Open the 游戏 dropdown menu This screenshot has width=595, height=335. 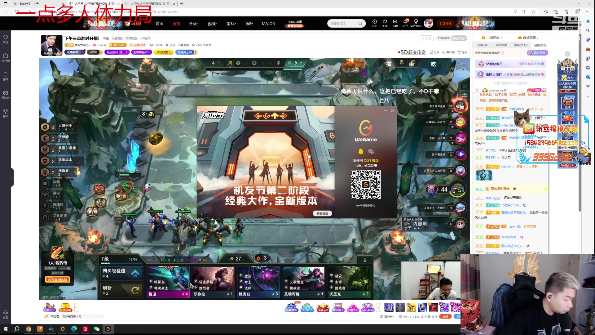pos(231,24)
